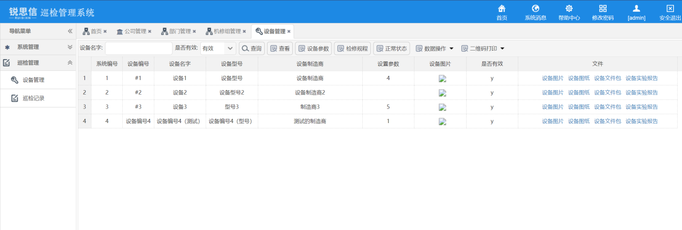This screenshot has height=230, width=682.
Task: Open the 二维码打印 dropdown menu
Action: click(x=482, y=48)
